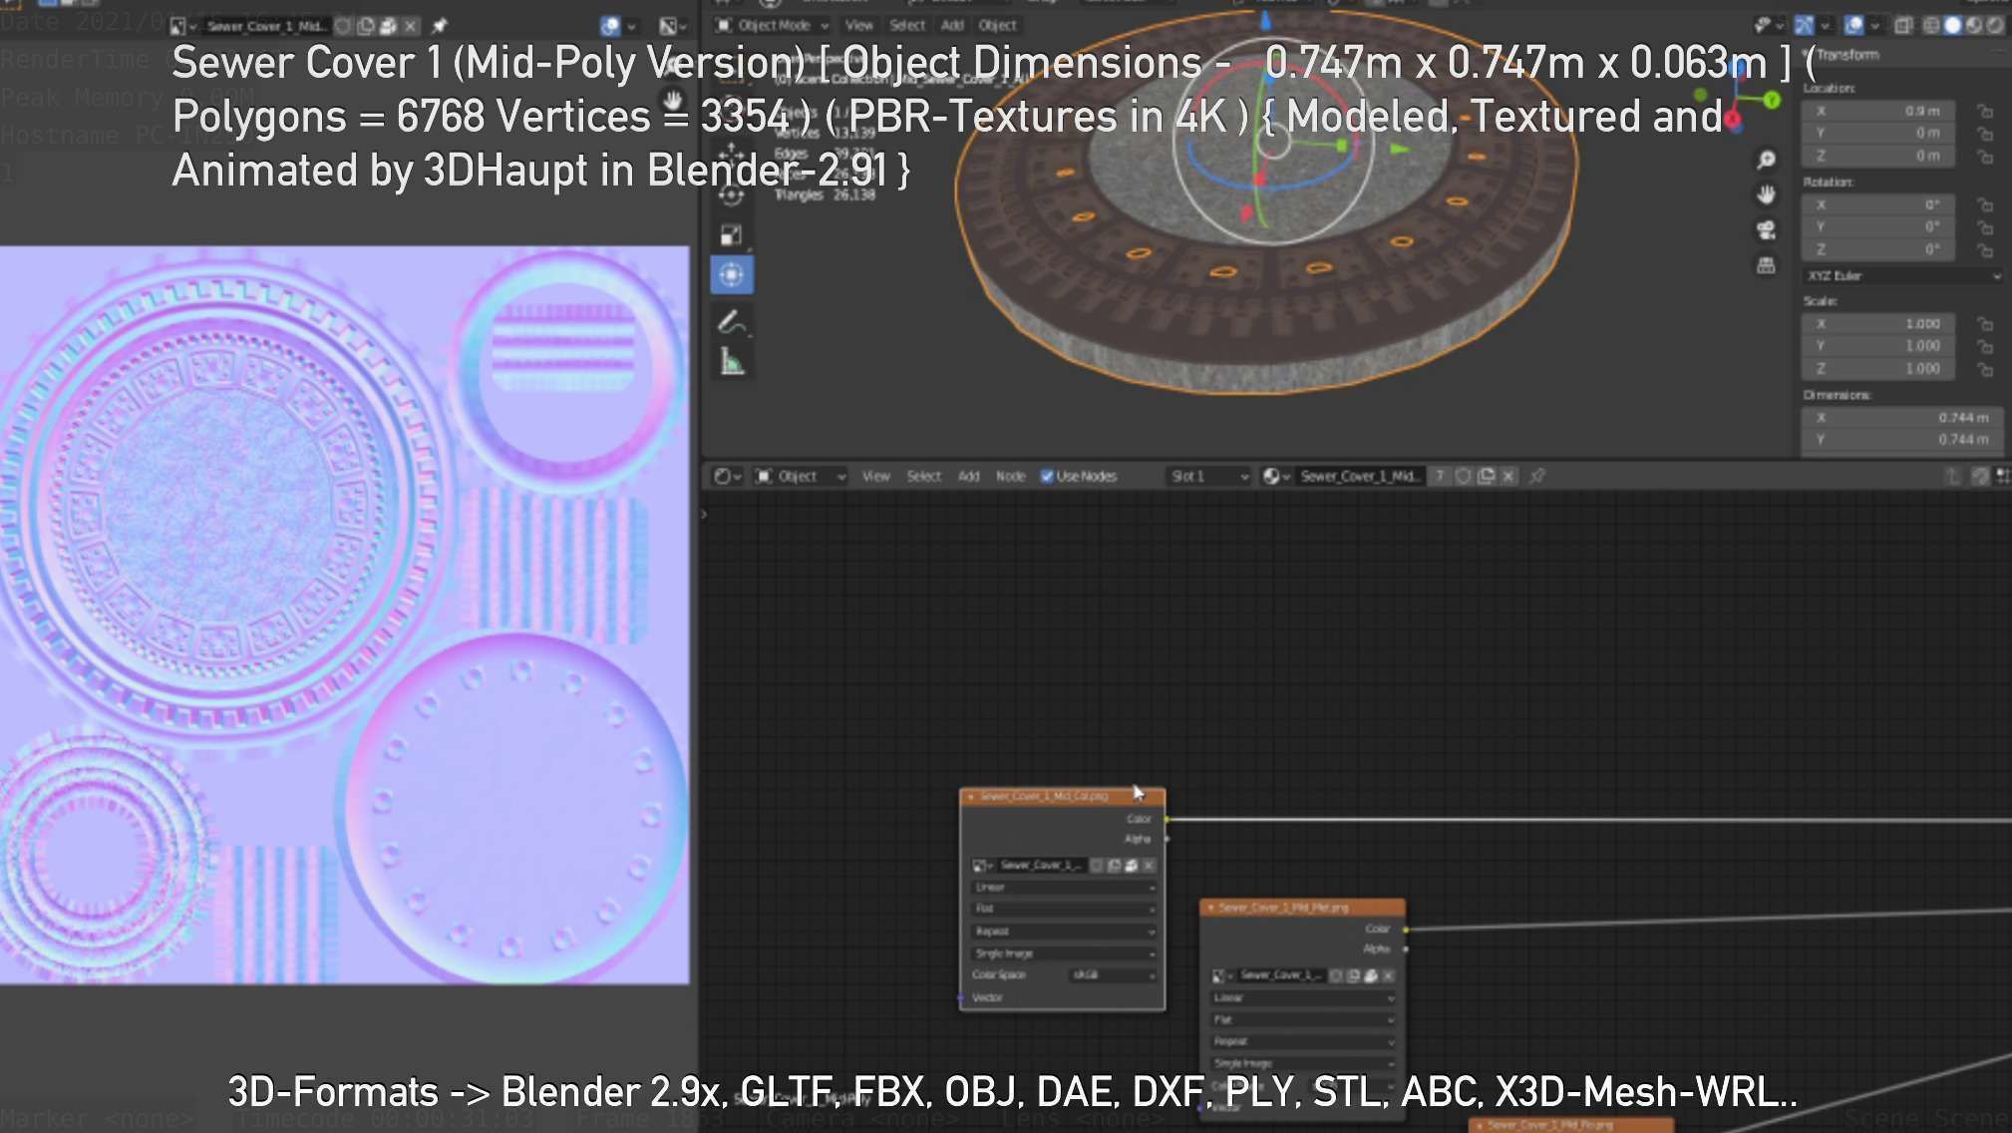
Task: Pin the image in image editor header
Action: (x=439, y=26)
